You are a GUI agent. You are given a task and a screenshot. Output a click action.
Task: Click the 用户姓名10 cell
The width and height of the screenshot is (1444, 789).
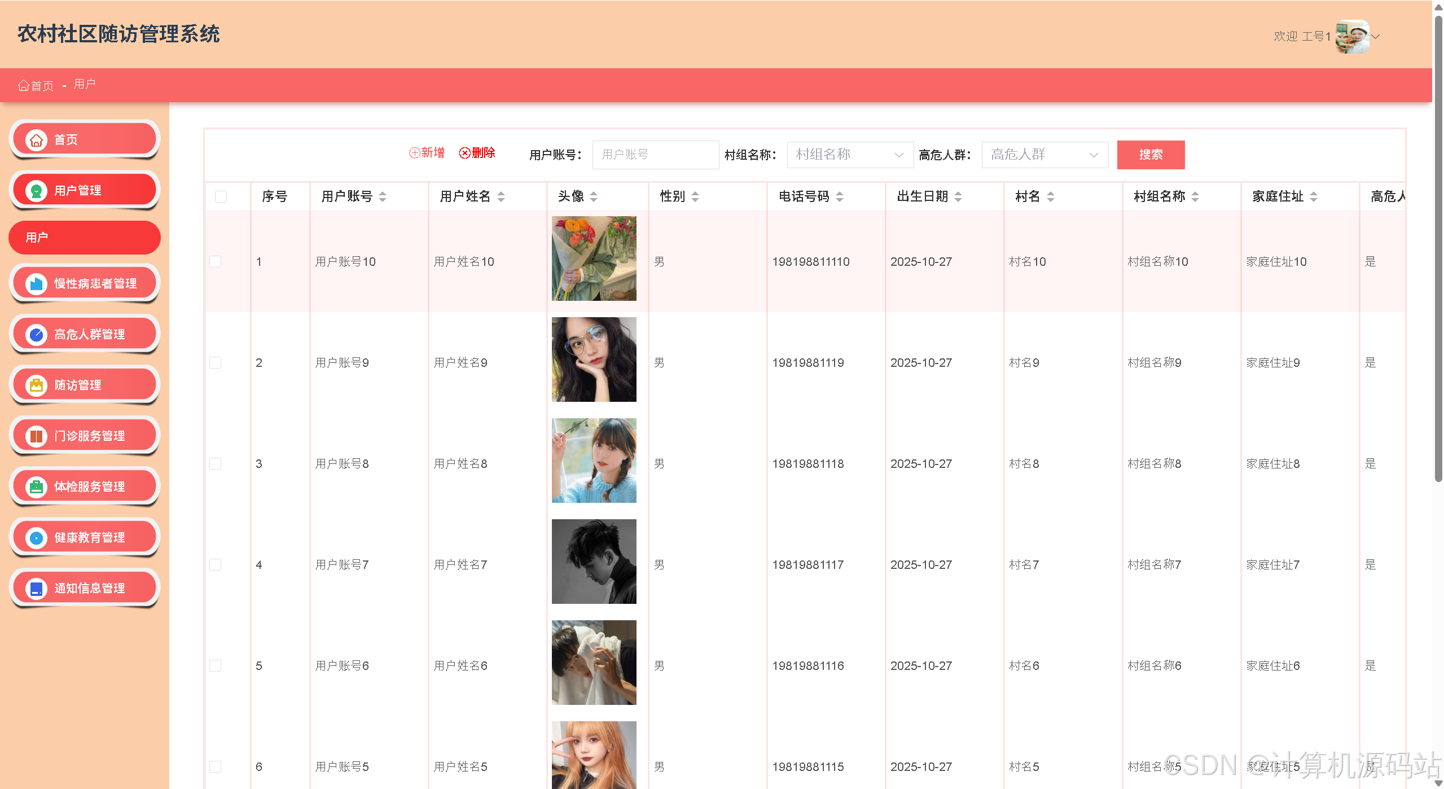(x=463, y=262)
